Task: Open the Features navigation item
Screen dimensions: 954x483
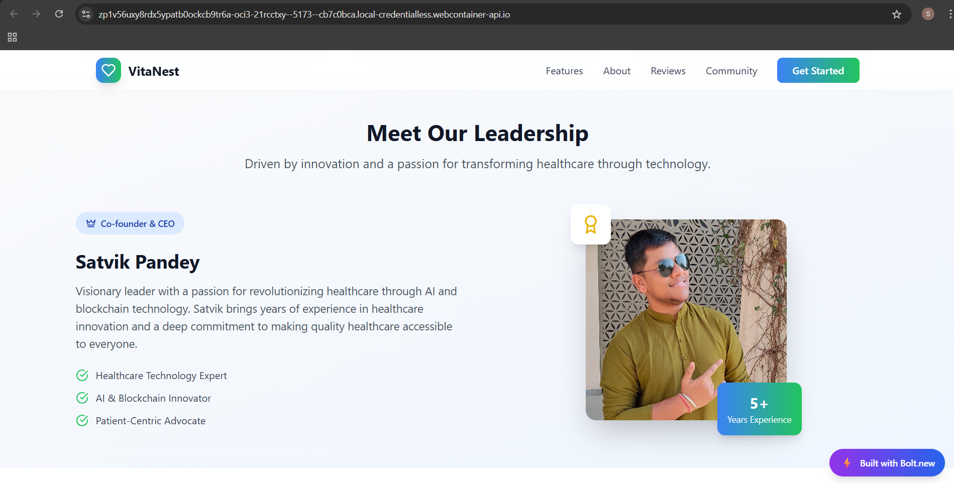Action: pyautogui.click(x=564, y=71)
